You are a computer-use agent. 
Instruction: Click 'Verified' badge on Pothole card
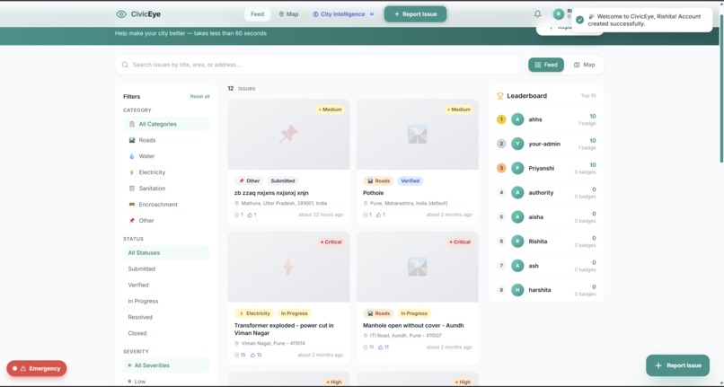click(x=410, y=181)
